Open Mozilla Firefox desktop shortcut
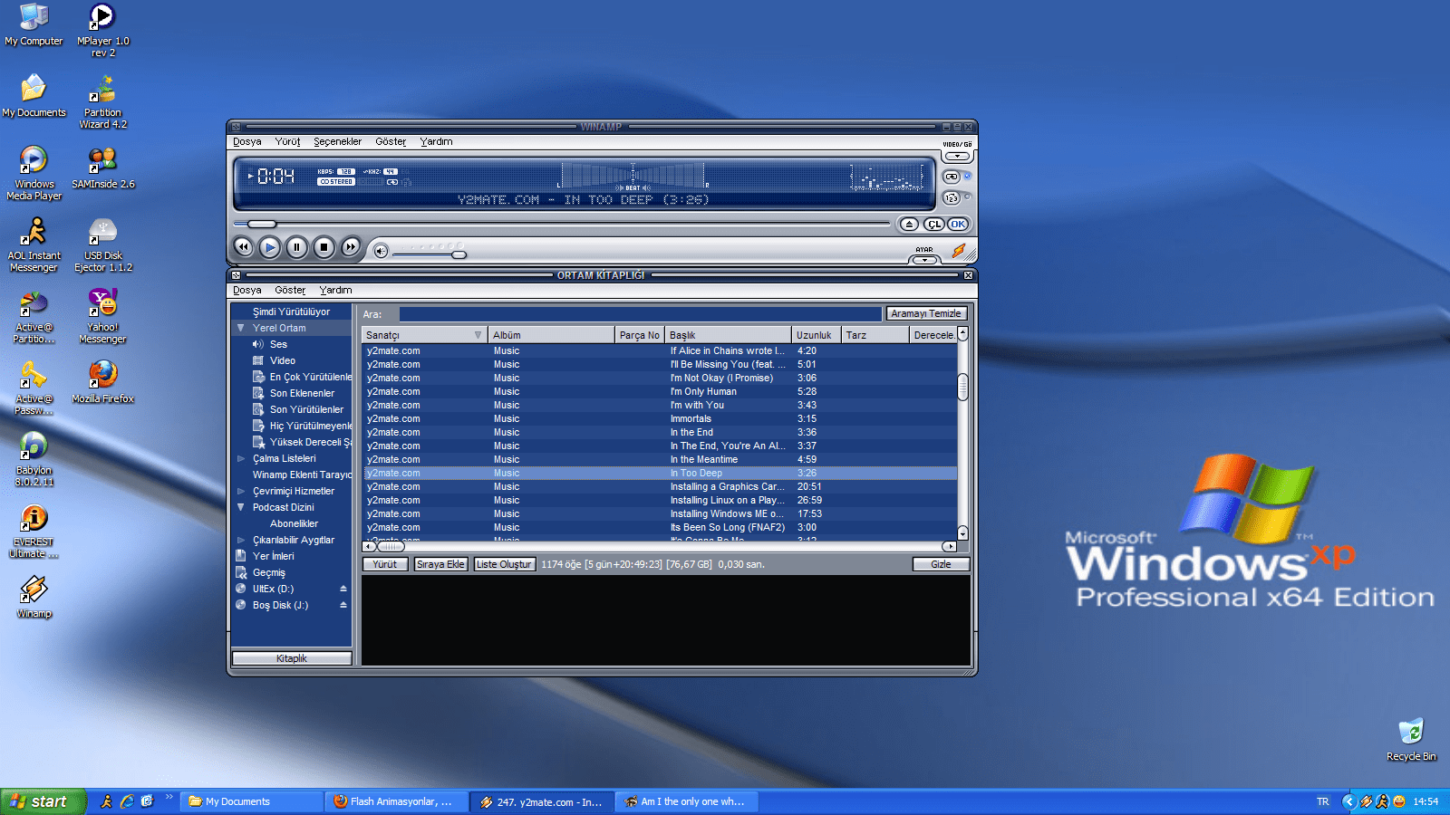The width and height of the screenshot is (1450, 815). click(102, 381)
